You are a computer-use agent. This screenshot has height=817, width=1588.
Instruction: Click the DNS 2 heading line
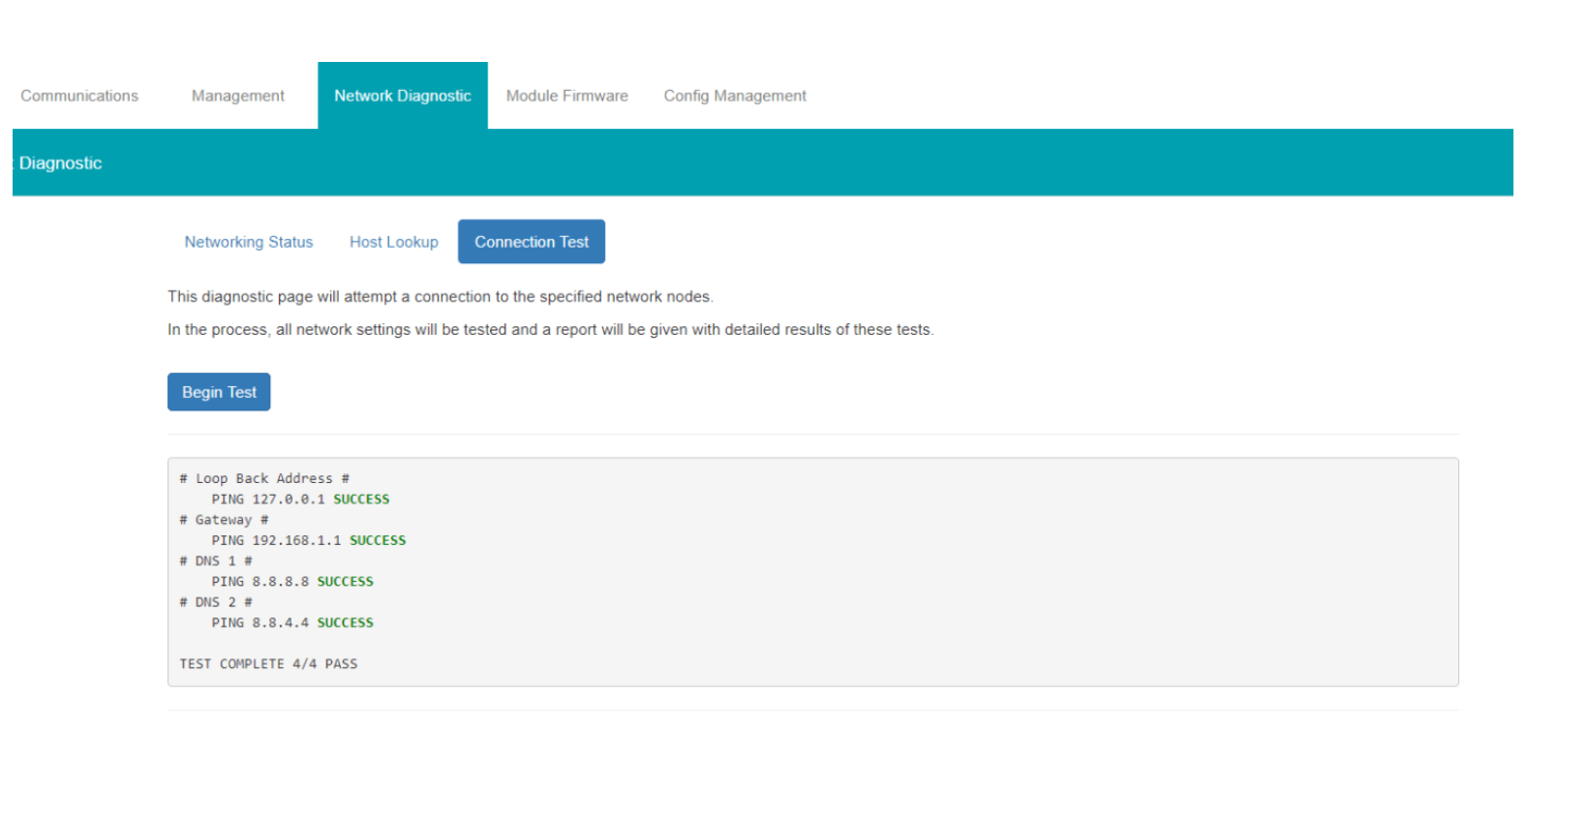click(x=216, y=602)
